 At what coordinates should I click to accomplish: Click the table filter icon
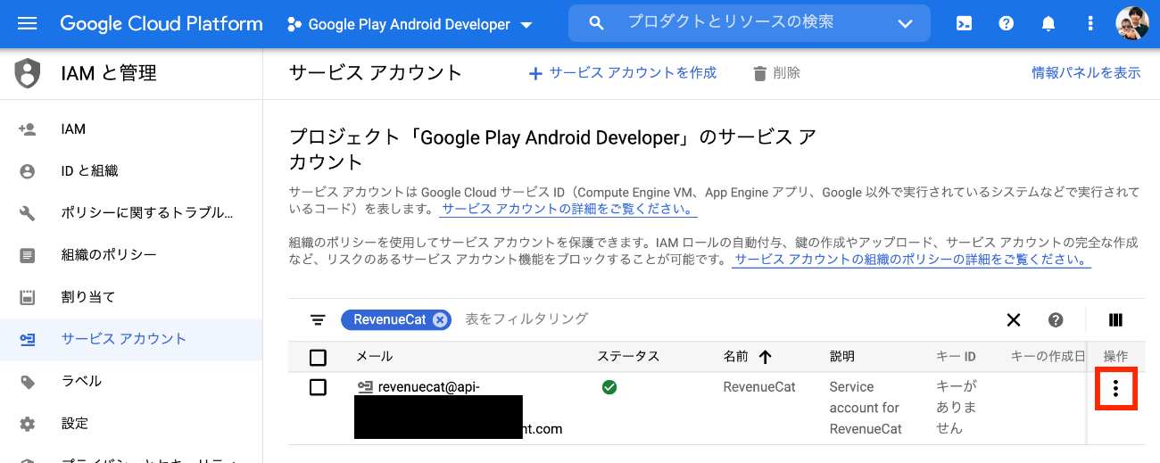tap(318, 320)
